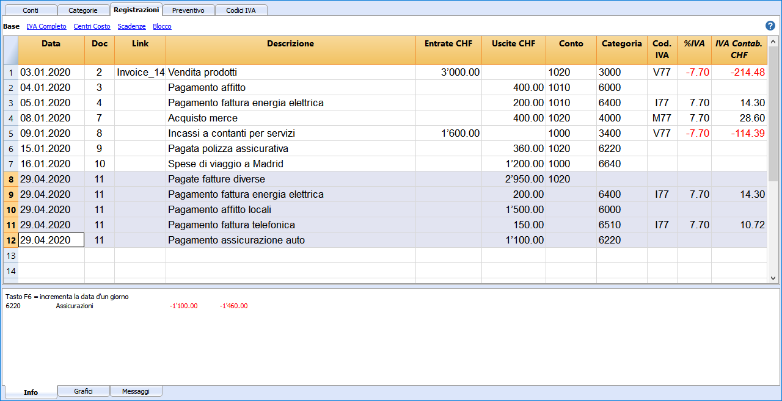Open the Scadenze view
The width and height of the screenshot is (782, 401).
(131, 26)
